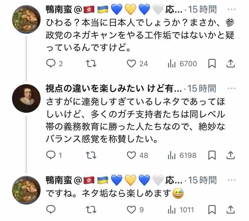Share the first tweet via share icon
The height and width of the screenshot is (221, 249).
230,63
